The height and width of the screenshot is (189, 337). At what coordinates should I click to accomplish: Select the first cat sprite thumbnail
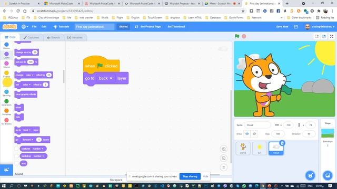243,148
